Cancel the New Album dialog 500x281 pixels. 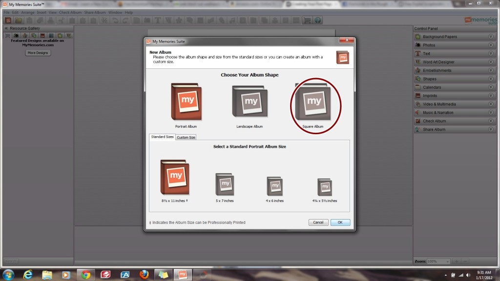[318, 222]
